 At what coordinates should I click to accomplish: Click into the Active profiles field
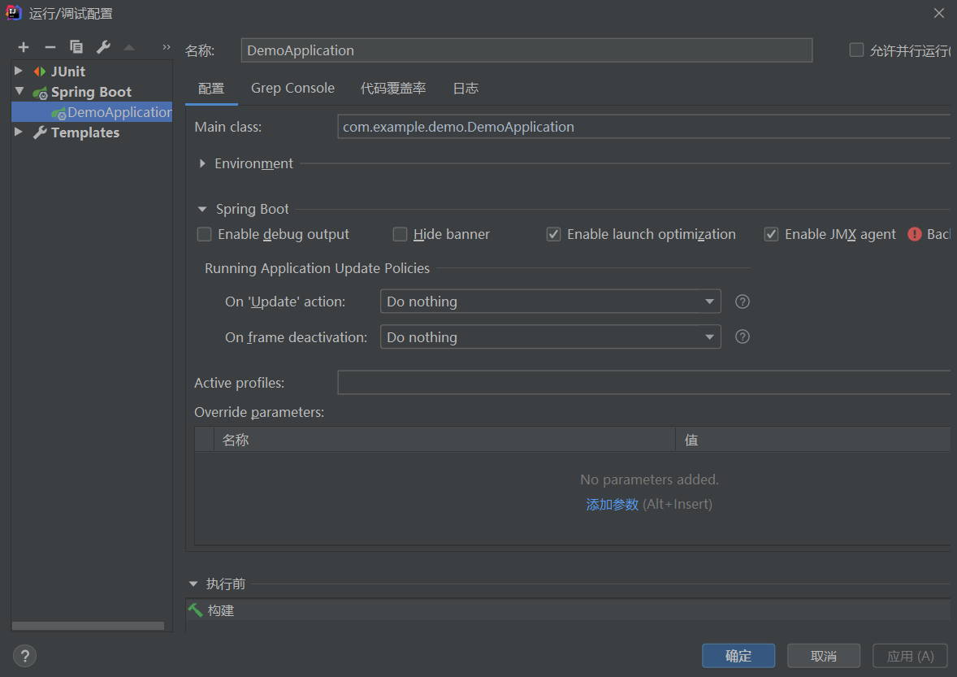644,383
